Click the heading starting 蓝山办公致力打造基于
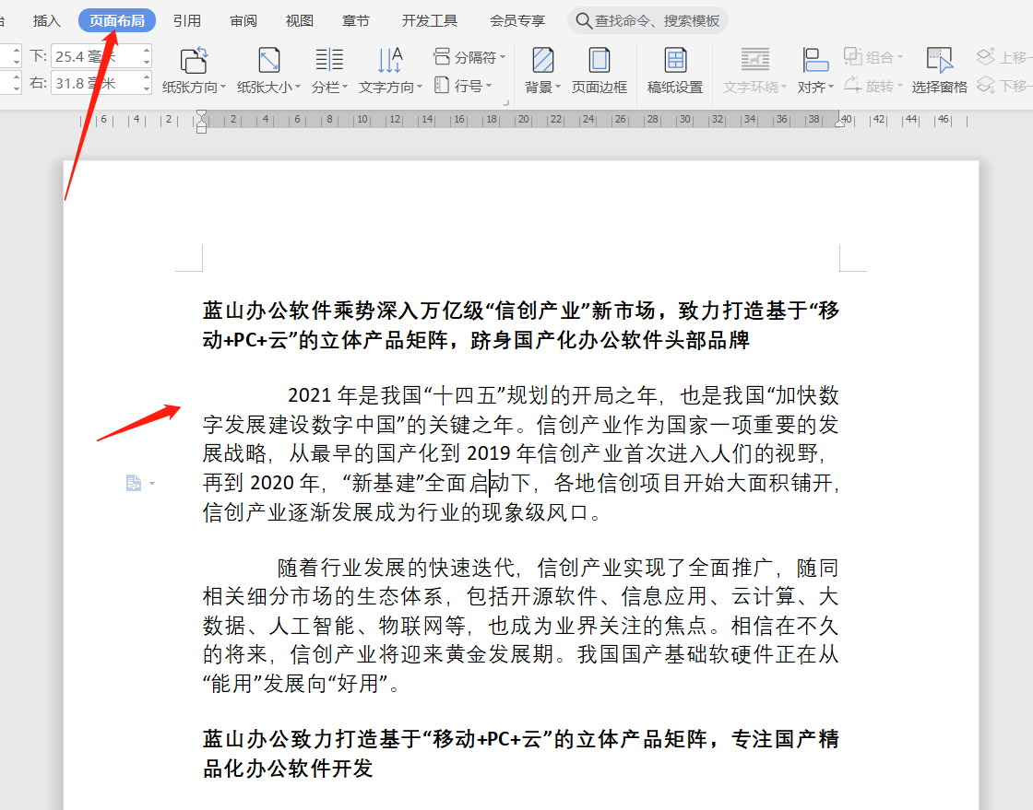The height and width of the screenshot is (810, 1033). pyautogui.click(x=520, y=754)
